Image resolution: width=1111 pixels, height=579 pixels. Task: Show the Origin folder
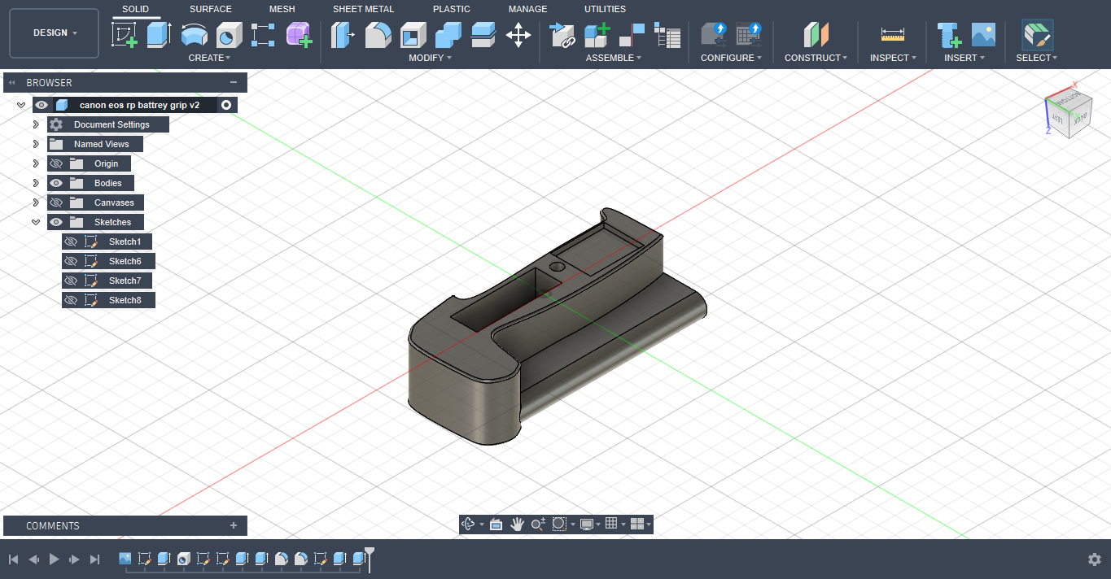(56, 163)
